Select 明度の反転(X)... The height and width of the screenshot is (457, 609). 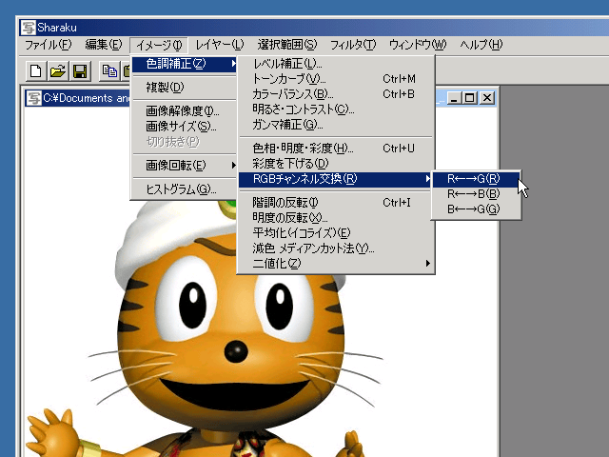(x=336, y=218)
